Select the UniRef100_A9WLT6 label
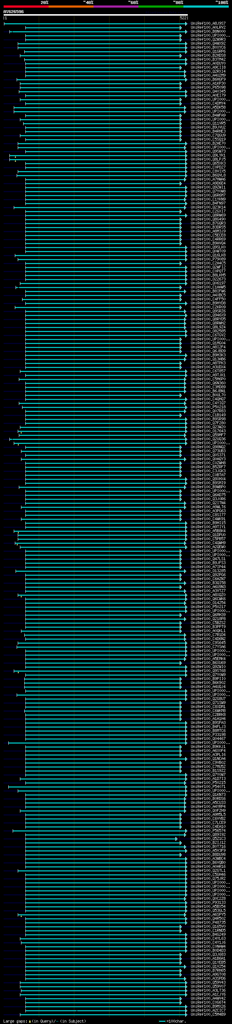 [x=208, y=507]
